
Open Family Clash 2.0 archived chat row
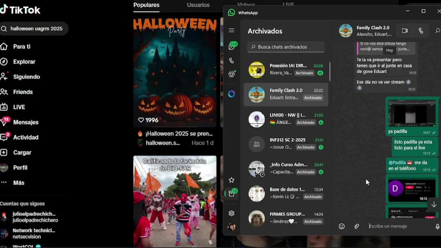click(286, 94)
